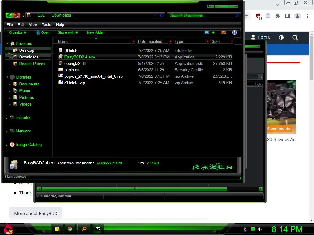The width and height of the screenshot is (314, 235).
Task: Open the Date modified column filter dropdown
Action: pos(170,41)
